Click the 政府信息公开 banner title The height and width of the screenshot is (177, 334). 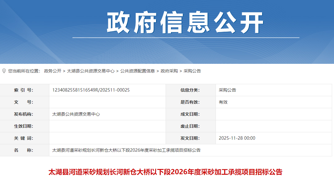(x=185, y=23)
